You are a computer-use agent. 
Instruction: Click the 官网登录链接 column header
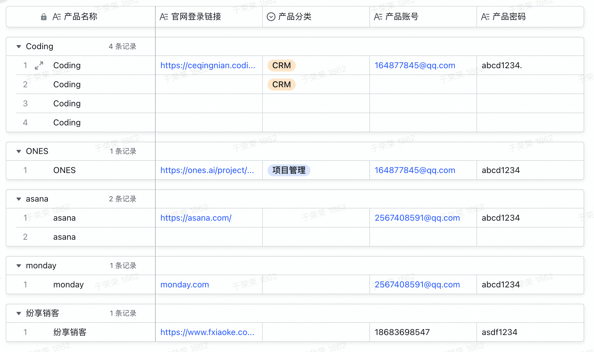[209, 17]
